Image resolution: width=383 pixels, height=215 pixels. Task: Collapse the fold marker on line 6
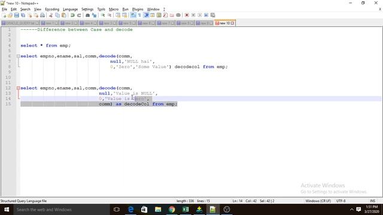pyautogui.click(x=19, y=56)
